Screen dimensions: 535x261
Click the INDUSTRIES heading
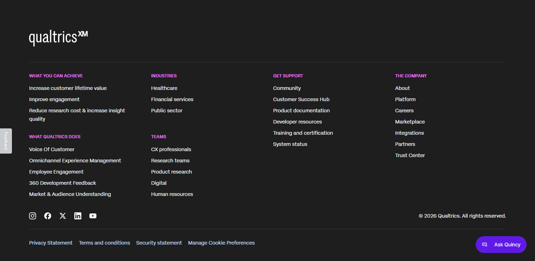pyautogui.click(x=164, y=76)
